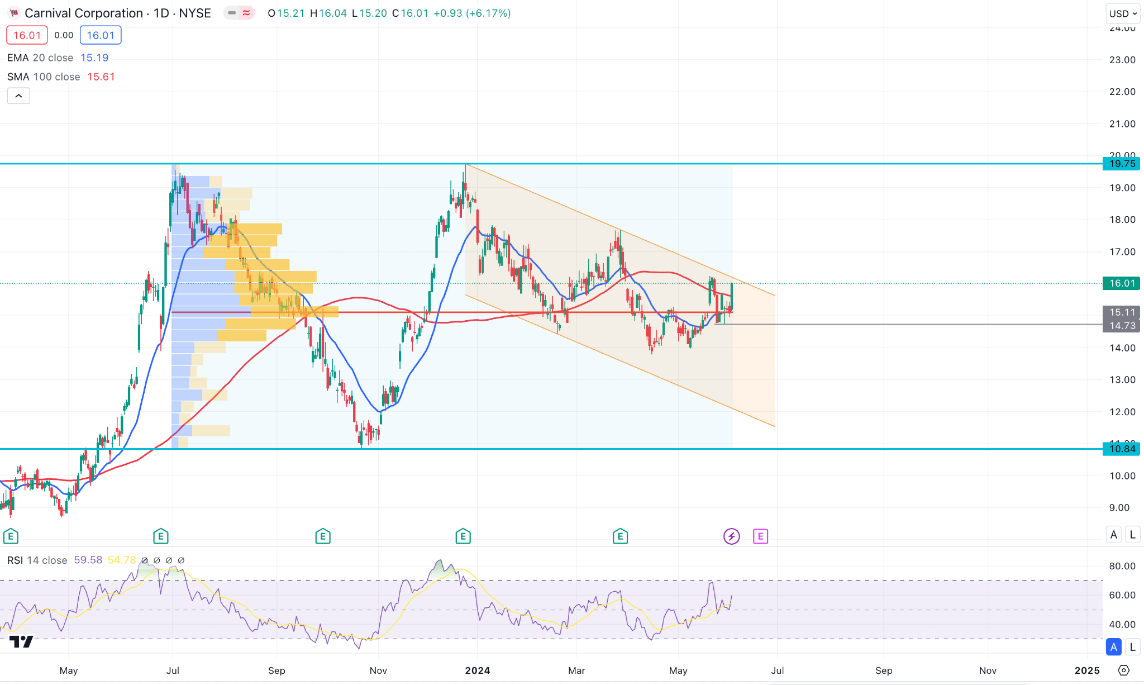Image resolution: width=1144 pixels, height=685 pixels.
Task: Click the purple lightning bolt news event icon
Action: coord(731,536)
